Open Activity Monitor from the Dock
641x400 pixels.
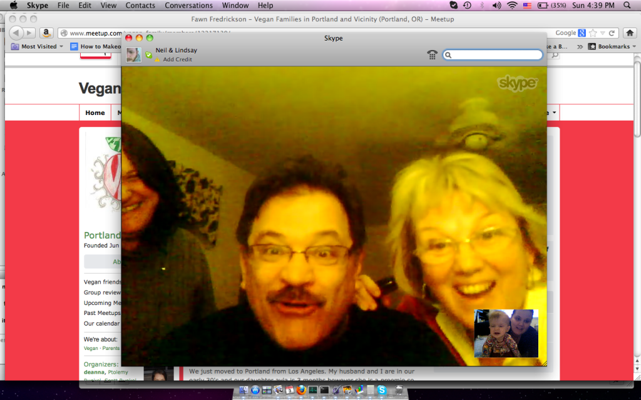pyautogui.click(x=313, y=390)
